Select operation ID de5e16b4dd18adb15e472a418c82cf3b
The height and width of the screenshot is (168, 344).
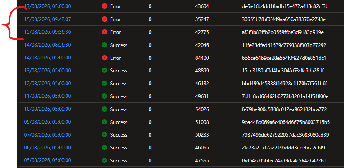[285, 6]
